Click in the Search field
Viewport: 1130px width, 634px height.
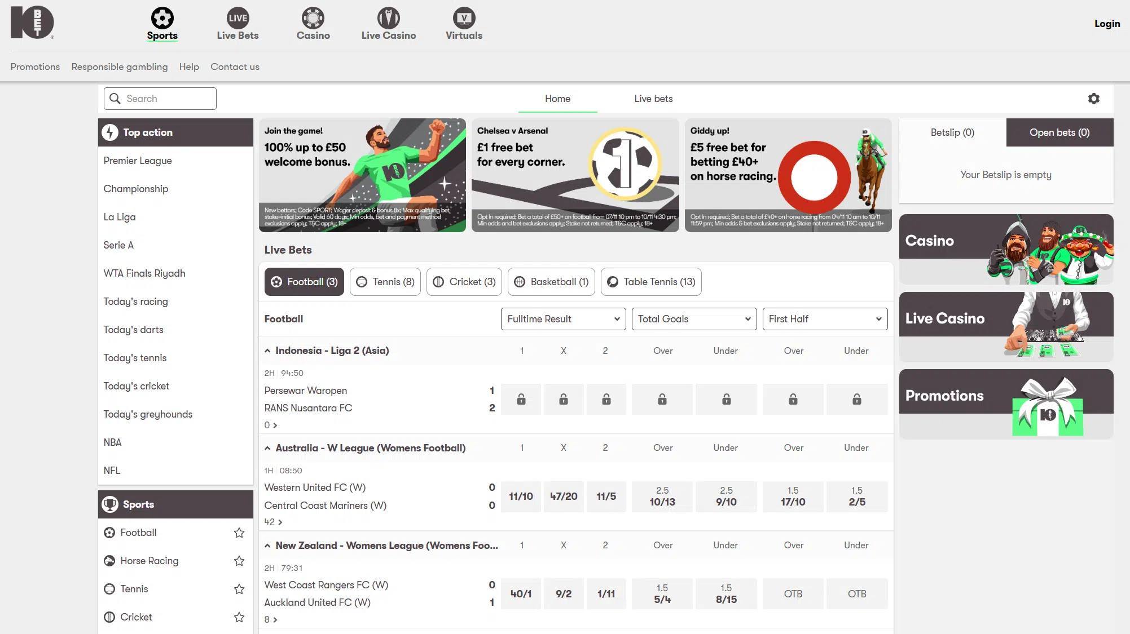coord(160,99)
